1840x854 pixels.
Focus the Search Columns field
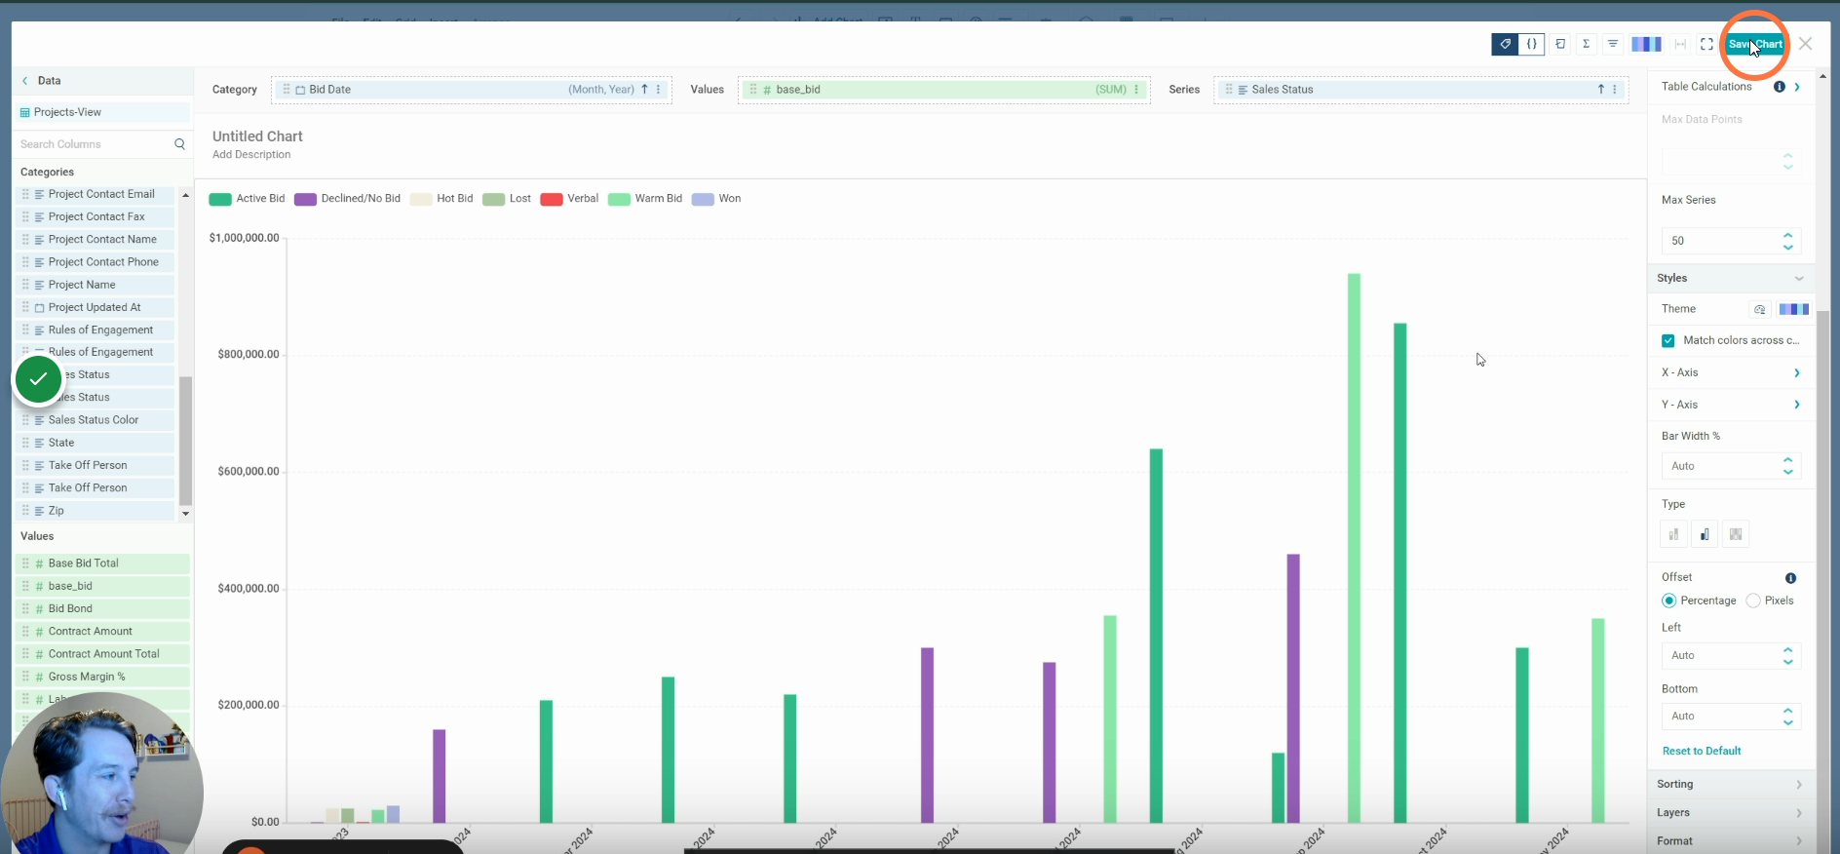[x=95, y=144]
